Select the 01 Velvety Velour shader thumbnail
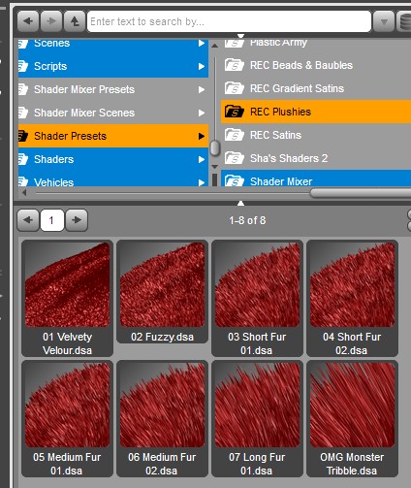The image size is (411, 488). pyautogui.click(x=67, y=298)
